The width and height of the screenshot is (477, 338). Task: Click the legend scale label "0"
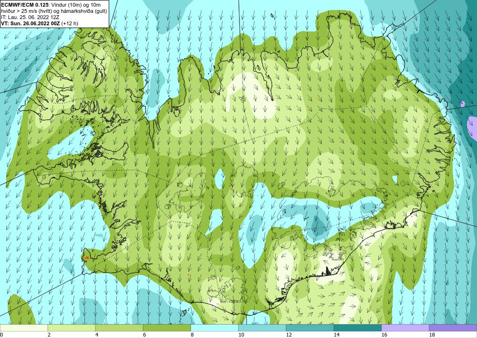click(1, 335)
